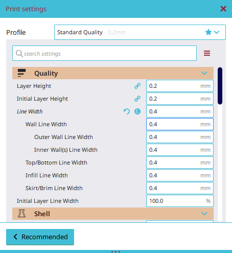Click the Quality category icon

pyautogui.click(x=21, y=73)
